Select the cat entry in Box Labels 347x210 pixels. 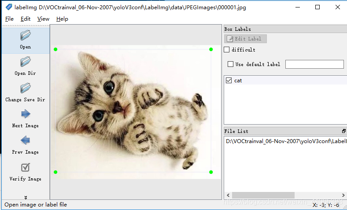point(285,80)
